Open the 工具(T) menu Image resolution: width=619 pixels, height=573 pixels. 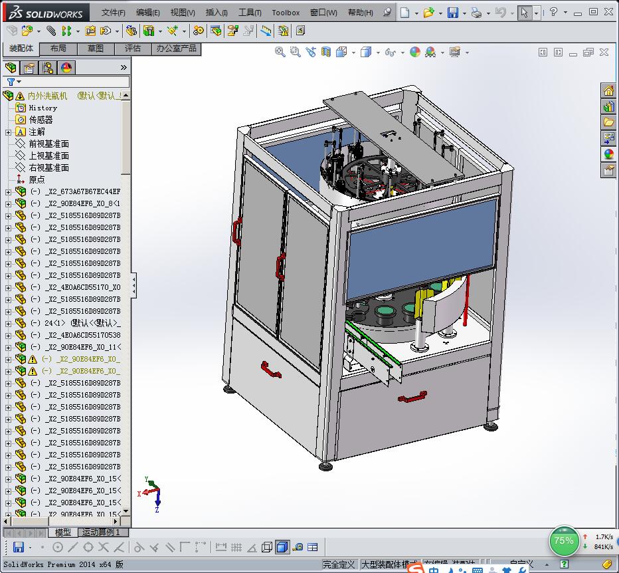click(x=250, y=13)
